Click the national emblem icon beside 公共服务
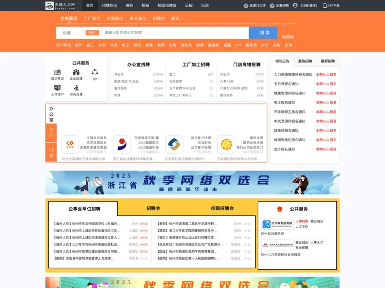Viewport: 385px width, 288px height. tap(280, 209)
